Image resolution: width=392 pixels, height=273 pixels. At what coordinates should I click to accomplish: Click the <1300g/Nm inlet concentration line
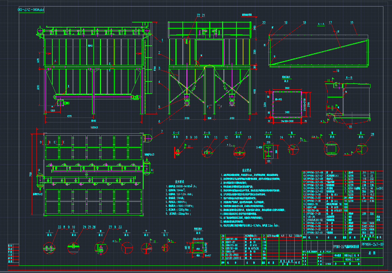pyautogui.click(x=178, y=210)
